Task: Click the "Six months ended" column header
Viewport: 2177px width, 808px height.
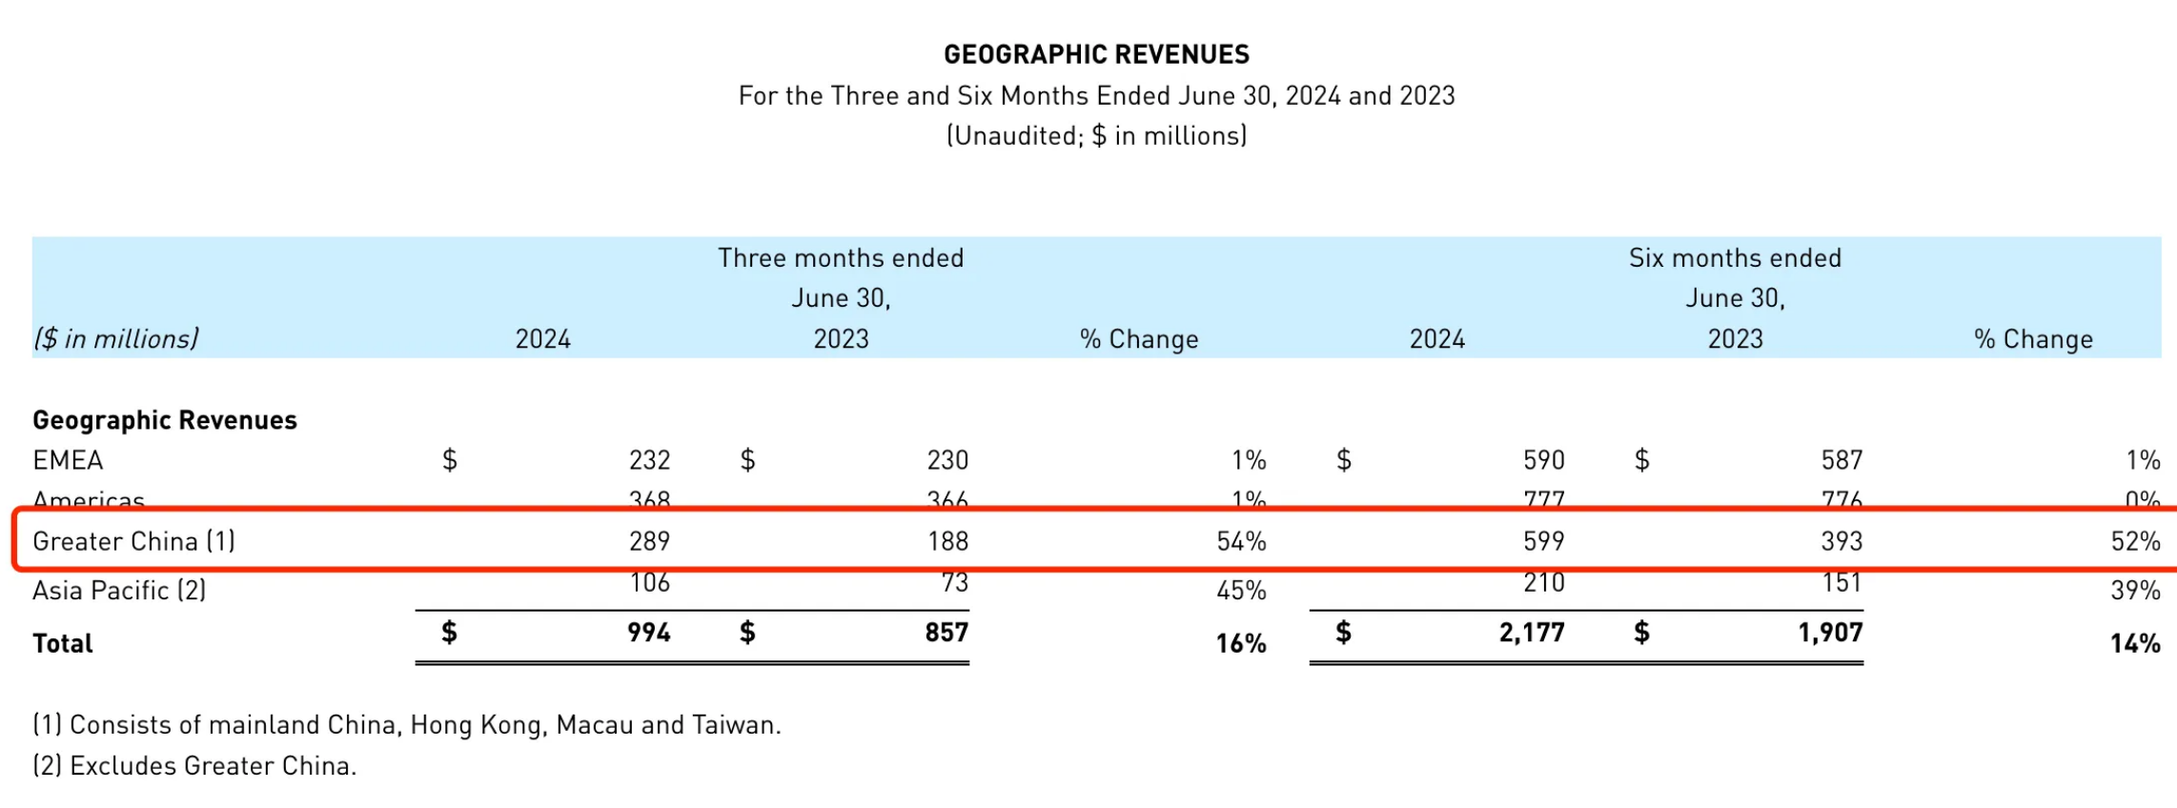Action: pyautogui.click(x=1735, y=258)
